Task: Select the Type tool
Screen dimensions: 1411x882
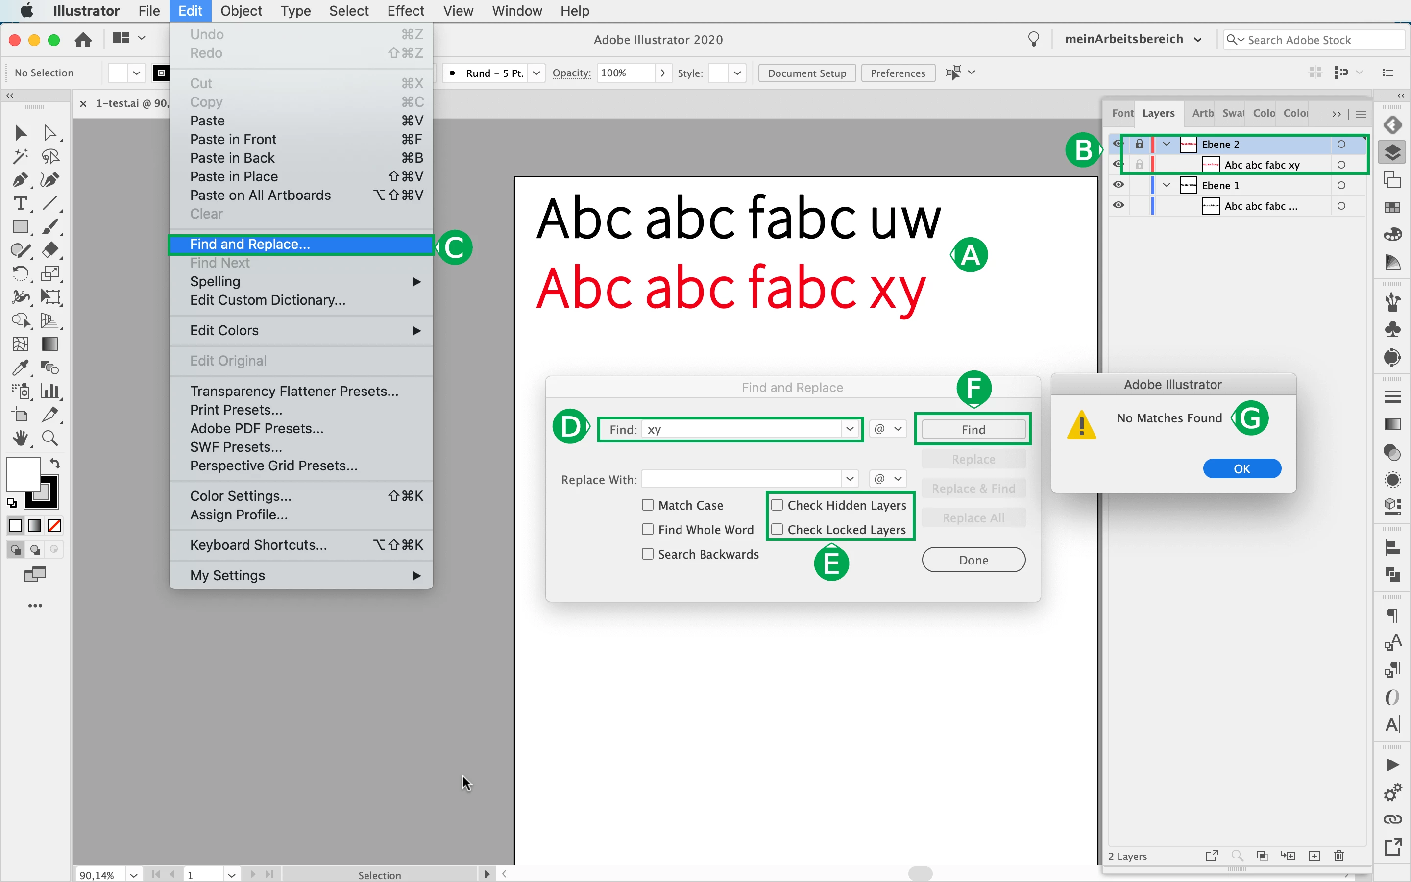Action: point(20,203)
